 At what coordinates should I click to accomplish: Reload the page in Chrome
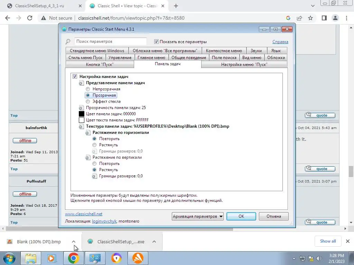tap(30, 18)
